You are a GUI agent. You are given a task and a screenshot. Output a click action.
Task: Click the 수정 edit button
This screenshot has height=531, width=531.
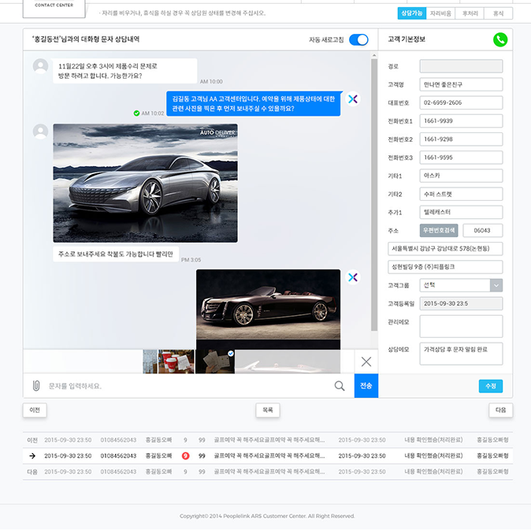tap(490, 386)
